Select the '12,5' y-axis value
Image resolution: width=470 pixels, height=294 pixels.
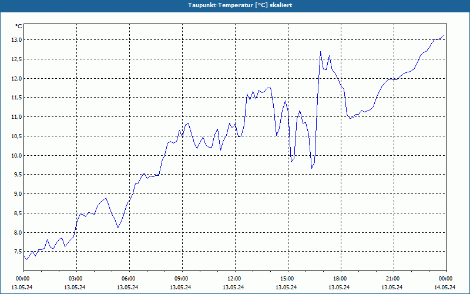pyautogui.click(x=16, y=59)
